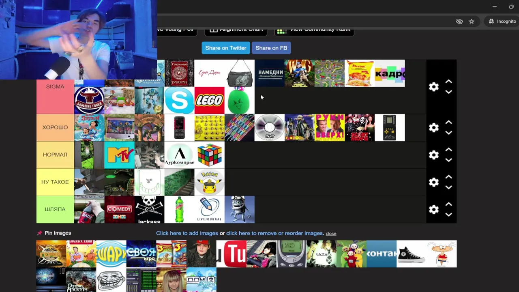The width and height of the screenshot is (519, 292).
Task: Select the Своя игра image in pool
Action: tap(141, 254)
